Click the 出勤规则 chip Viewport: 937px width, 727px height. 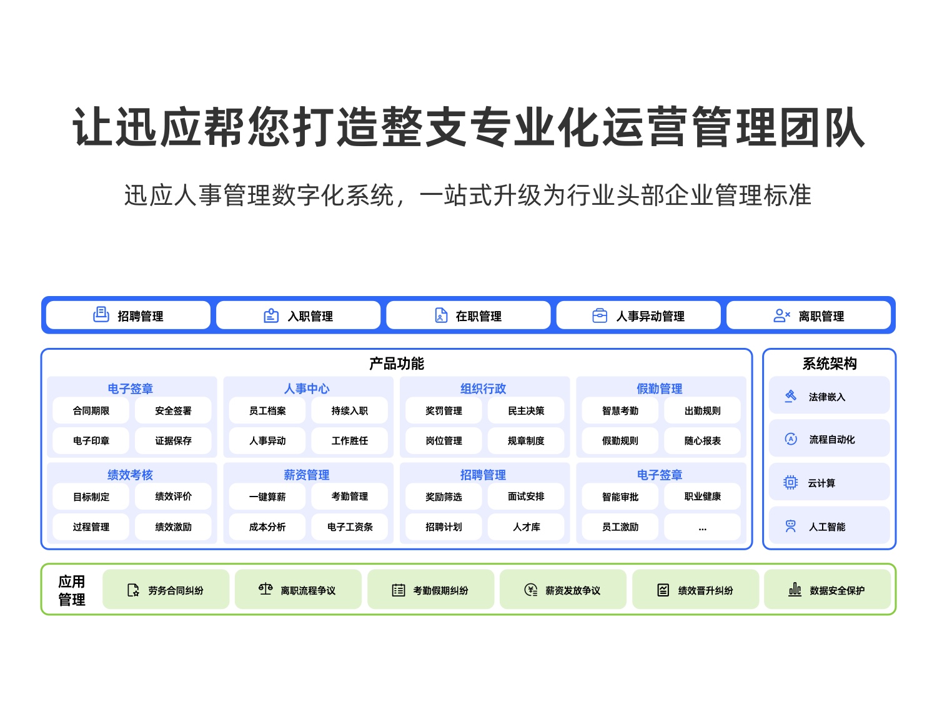[x=703, y=411]
